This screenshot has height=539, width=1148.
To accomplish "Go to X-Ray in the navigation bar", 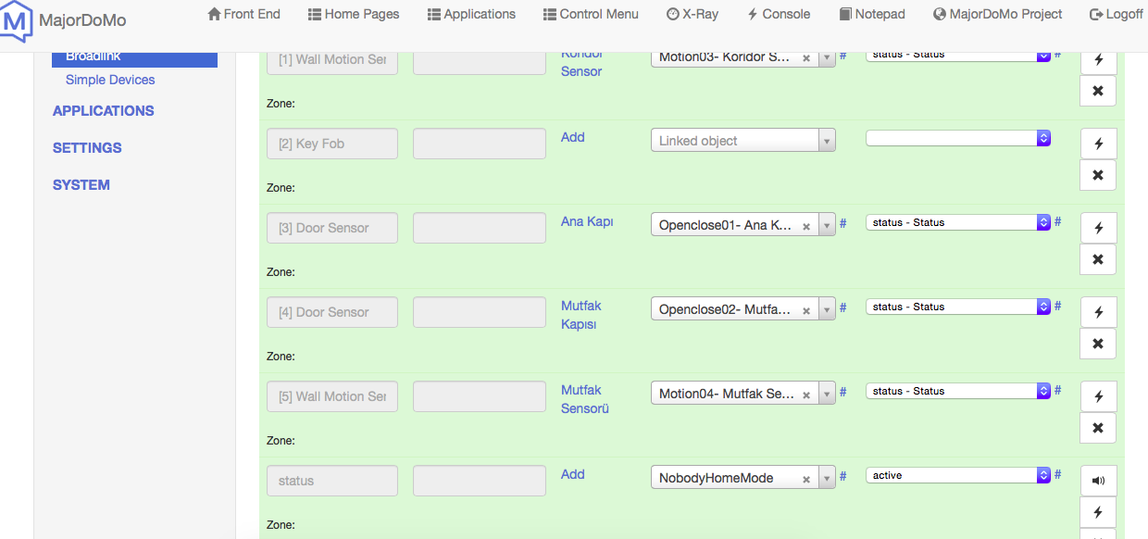I will click(693, 14).
